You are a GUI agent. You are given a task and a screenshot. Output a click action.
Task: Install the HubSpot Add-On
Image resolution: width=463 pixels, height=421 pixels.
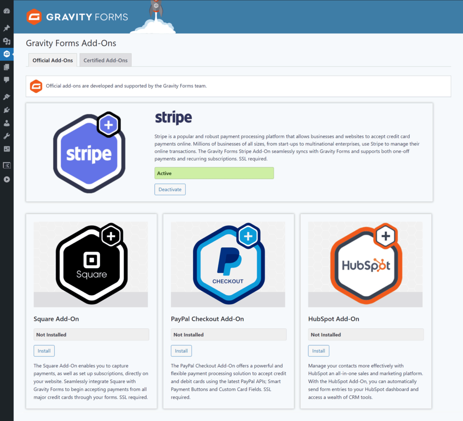coord(318,350)
